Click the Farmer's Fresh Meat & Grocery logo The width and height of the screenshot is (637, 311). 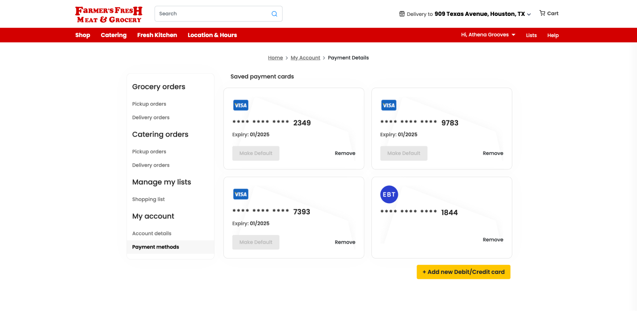[109, 14]
